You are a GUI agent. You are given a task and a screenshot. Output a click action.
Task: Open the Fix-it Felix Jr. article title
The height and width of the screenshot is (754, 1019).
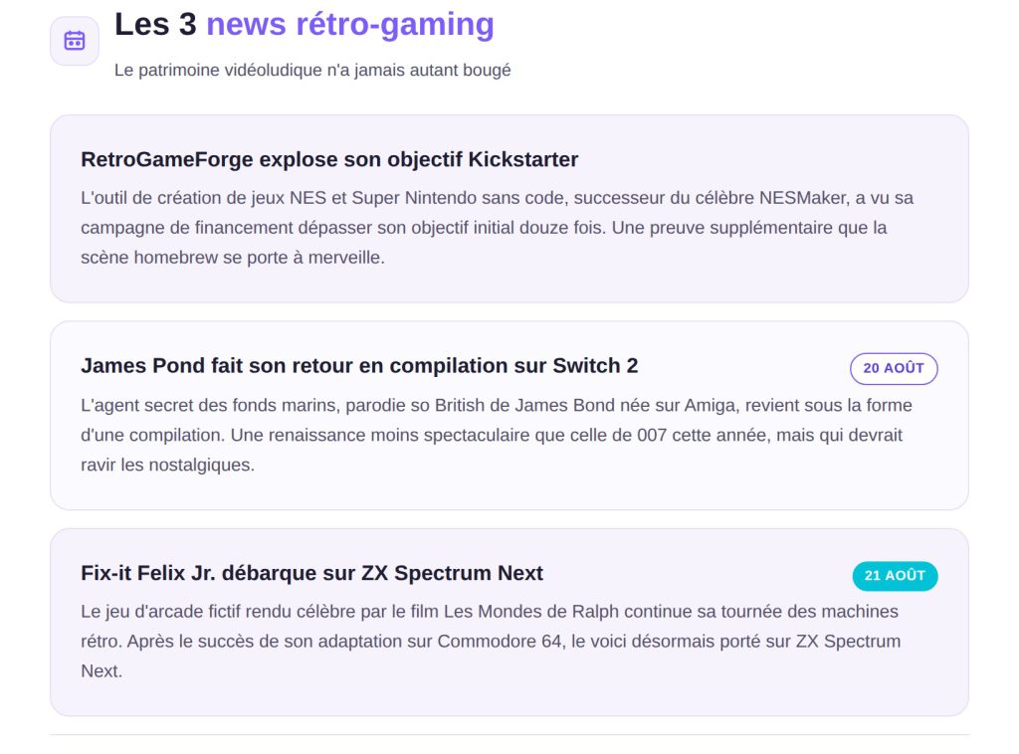point(311,573)
